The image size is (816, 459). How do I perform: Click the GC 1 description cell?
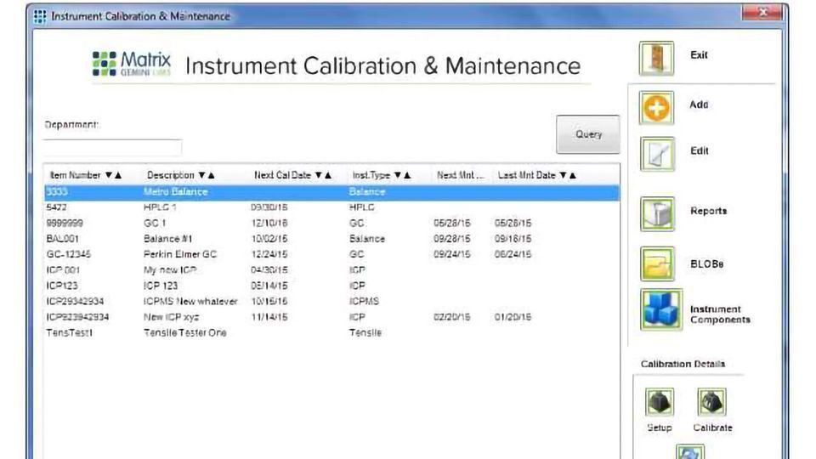click(x=155, y=224)
